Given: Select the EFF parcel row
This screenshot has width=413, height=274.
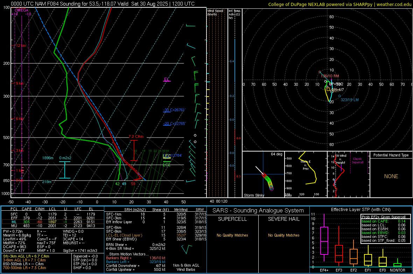Looking at the screenshot, I should [53, 218].
